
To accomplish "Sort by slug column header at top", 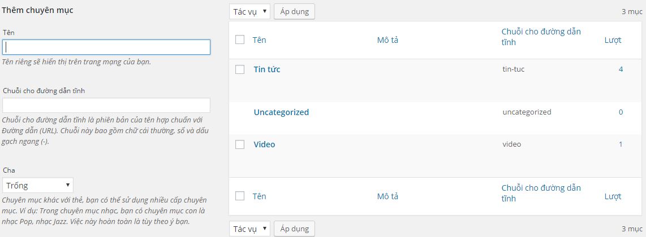I will (x=541, y=37).
